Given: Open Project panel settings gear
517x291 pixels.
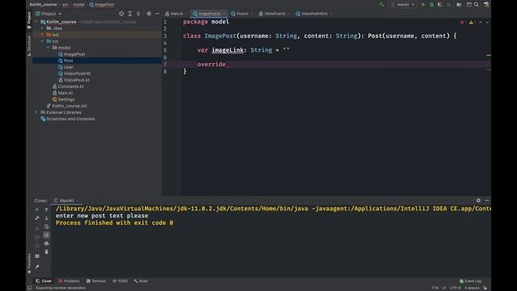Looking at the screenshot, I should point(149,14).
